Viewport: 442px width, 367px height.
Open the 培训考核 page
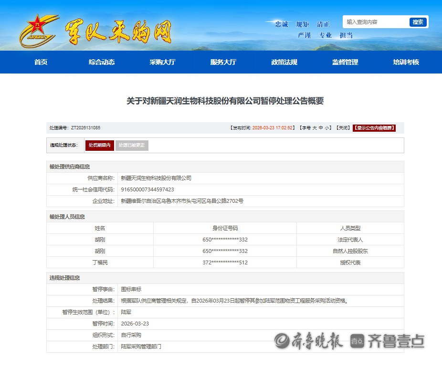click(406, 62)
